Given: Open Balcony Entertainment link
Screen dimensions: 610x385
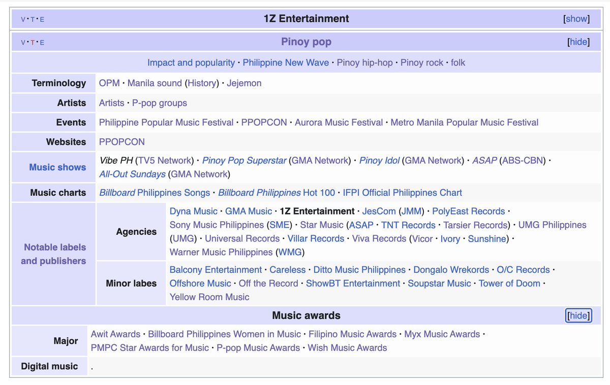Looking at the screenshot, I should pos(216,270).
